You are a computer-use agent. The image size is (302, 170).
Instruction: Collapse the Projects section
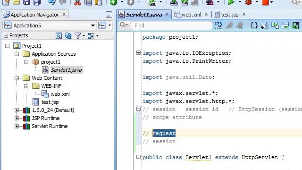coord(6,36)
